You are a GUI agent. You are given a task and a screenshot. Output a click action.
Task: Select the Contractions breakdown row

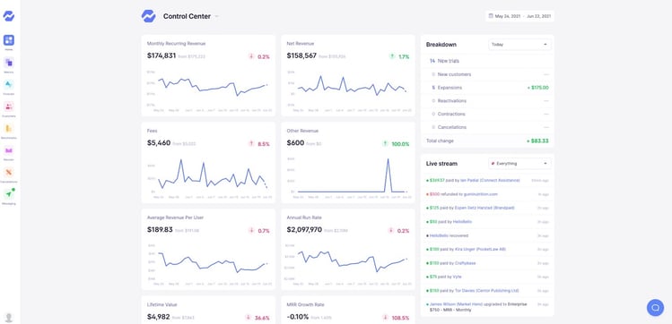tap(487, 115)
